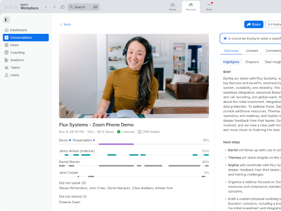Select the Chapters sub-tab
Image resolution: width=281 pixels, height=211 pixels.
(x=252, y=62)
